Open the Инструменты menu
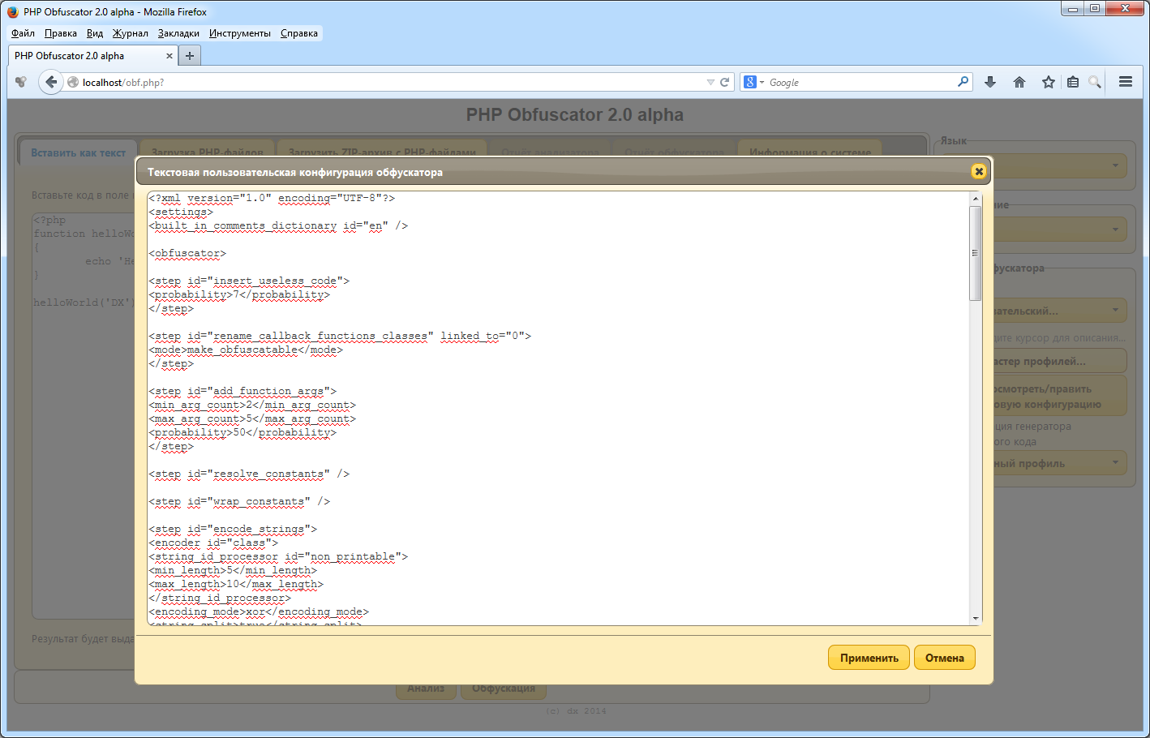This screenshot has height=738, width=1150. pyautogui.click(x=240, y=33)
